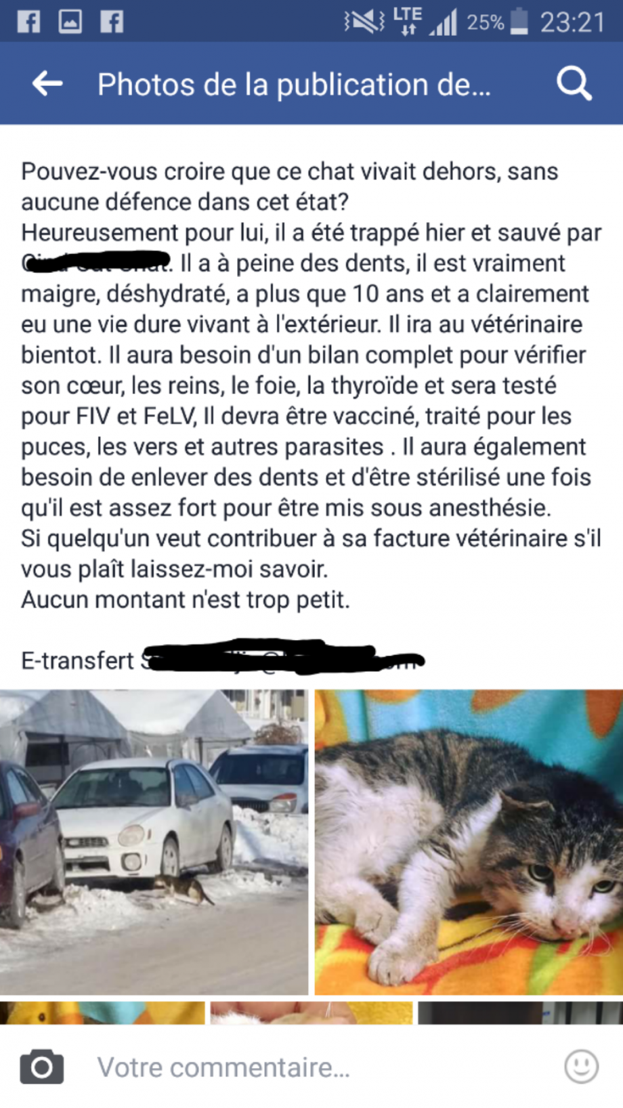The width and height of the screenshot is (623, 1108).
Task: Tap the redacted E-transfert email address
Action: 283,658
